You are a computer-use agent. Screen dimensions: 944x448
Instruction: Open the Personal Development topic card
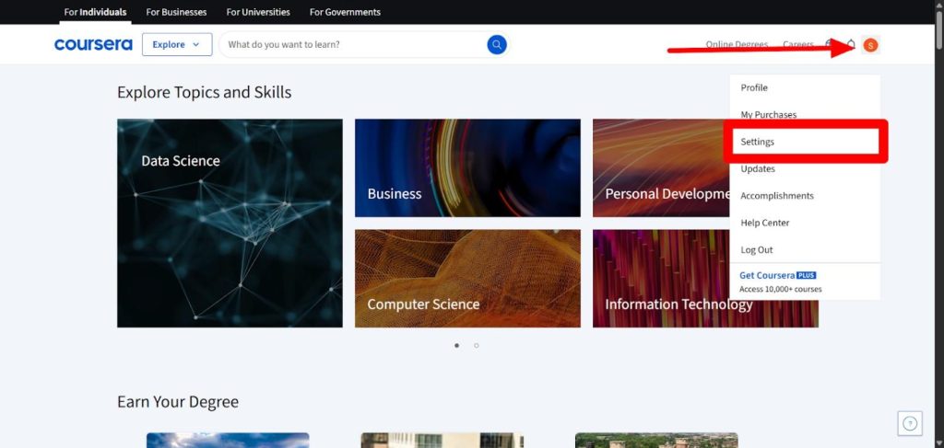(x=661, y=167)
